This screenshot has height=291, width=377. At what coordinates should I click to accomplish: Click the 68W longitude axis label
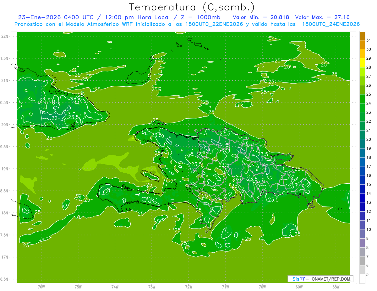point(336,287)
